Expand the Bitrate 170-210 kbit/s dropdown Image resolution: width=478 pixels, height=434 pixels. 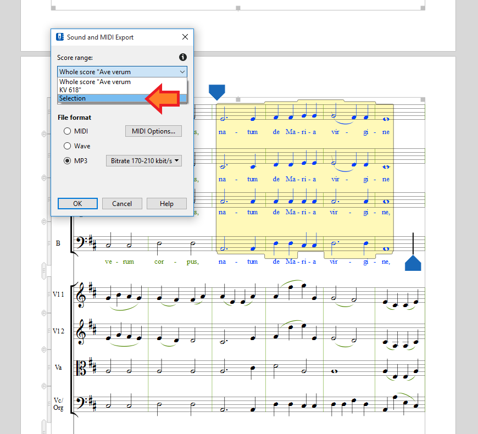tap(143, 161)
